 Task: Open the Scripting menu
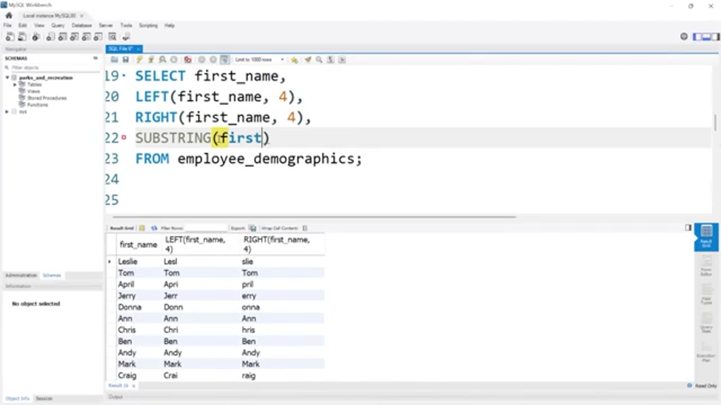click(148, 25)
